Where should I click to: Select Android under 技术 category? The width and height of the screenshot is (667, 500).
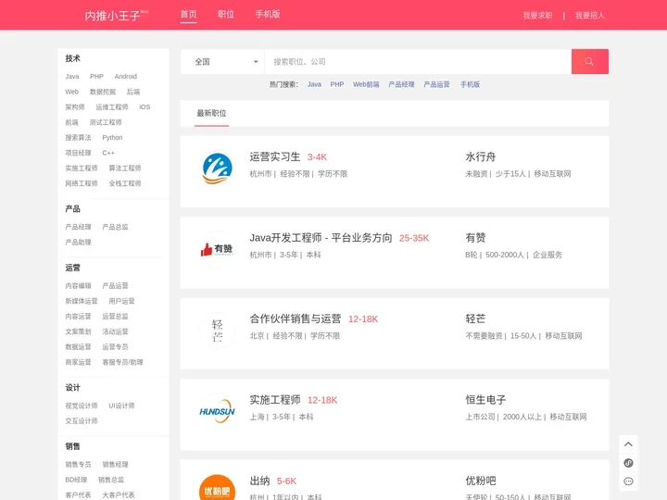click(x=125, y=77)
